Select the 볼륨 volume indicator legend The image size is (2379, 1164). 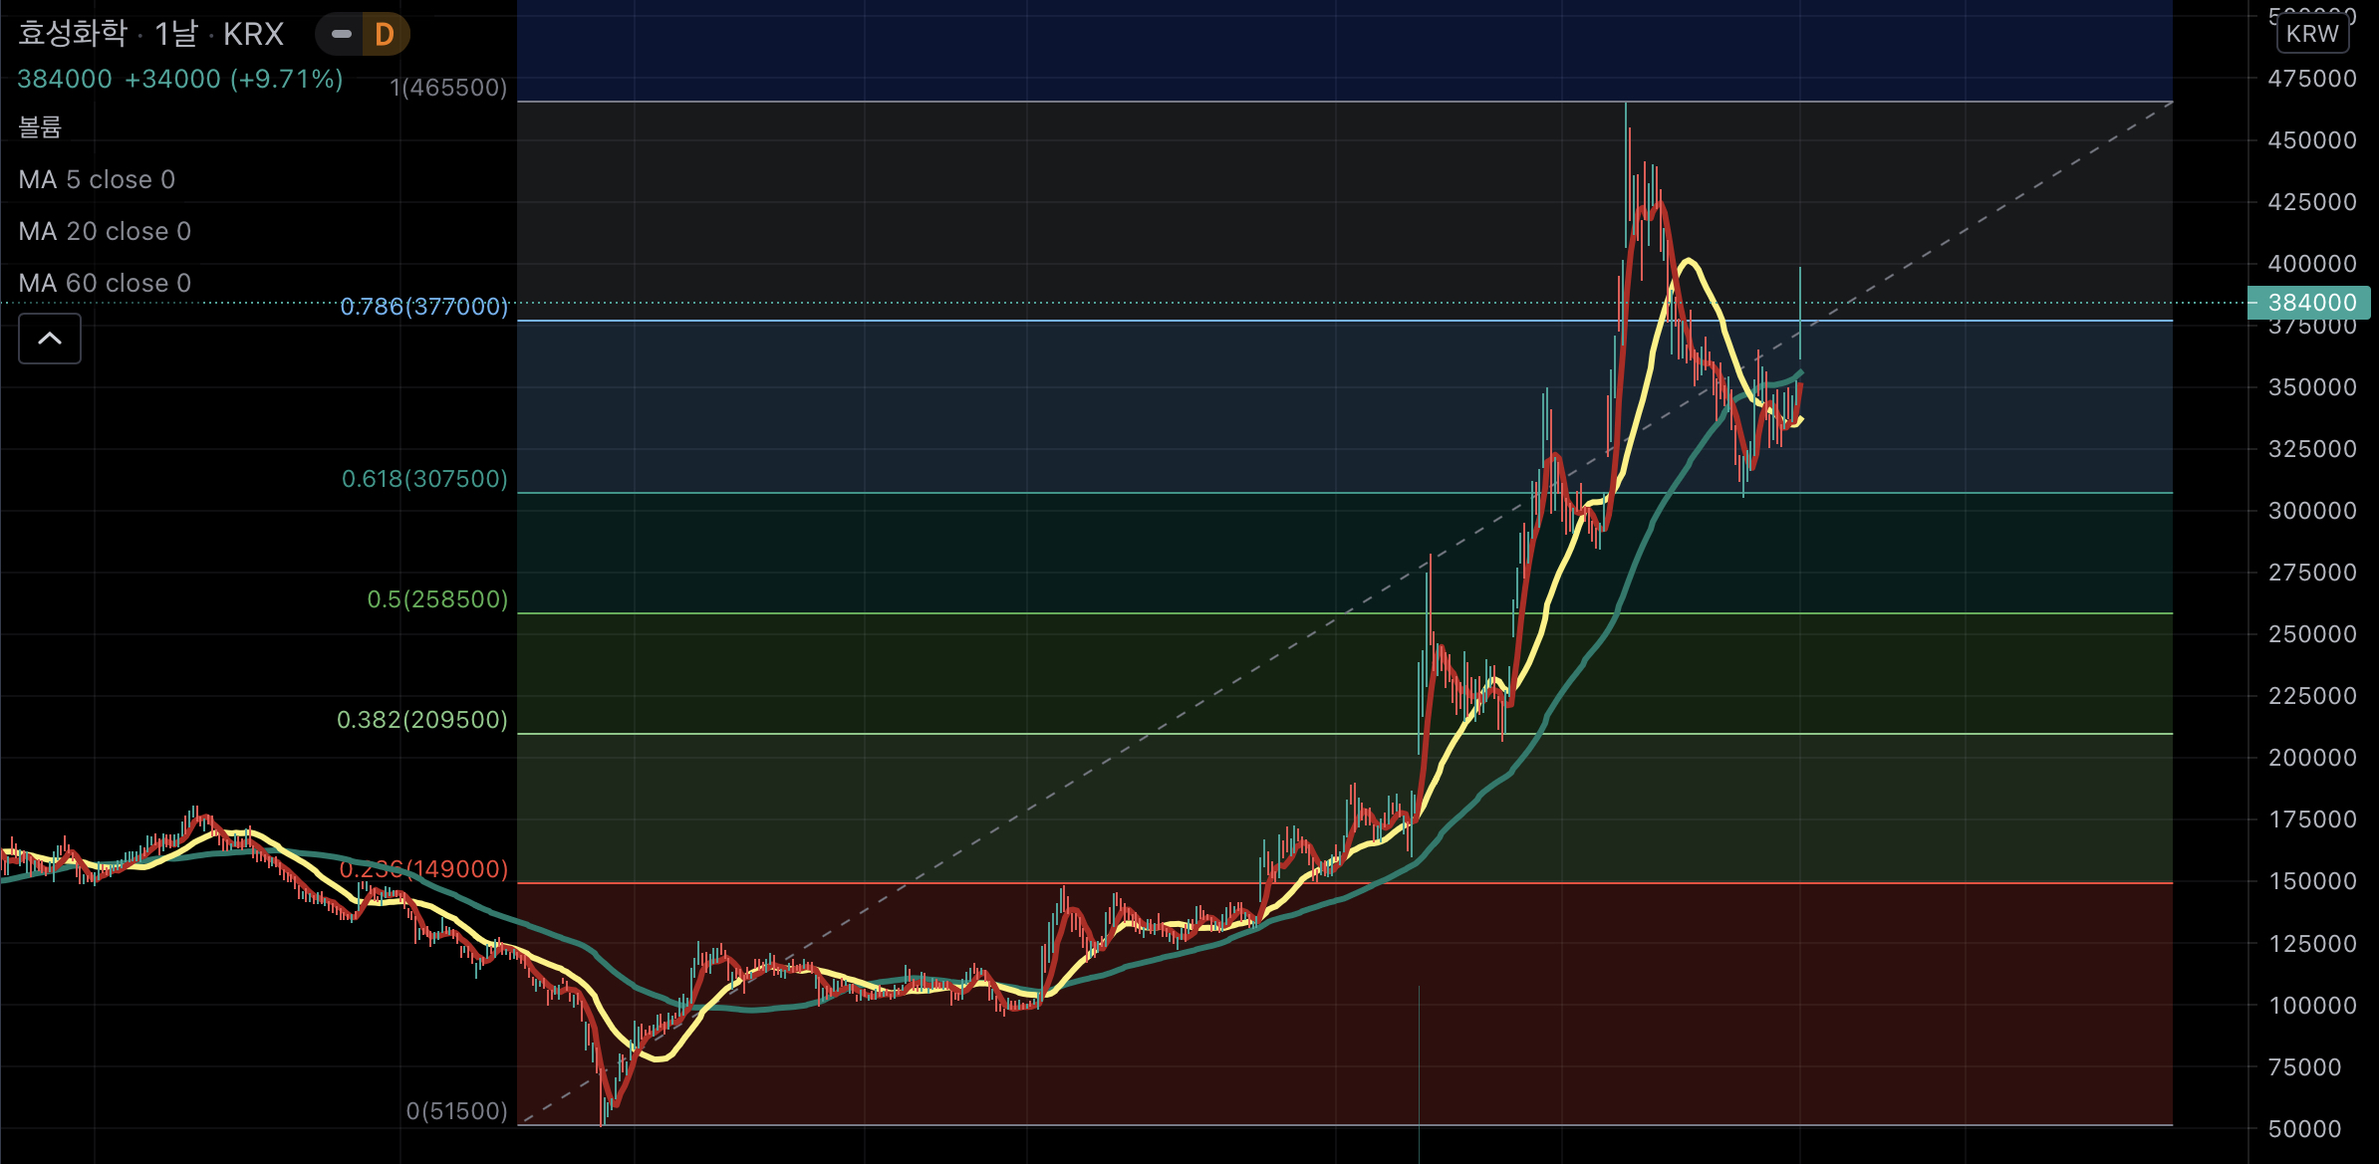[x=40, y=127]
